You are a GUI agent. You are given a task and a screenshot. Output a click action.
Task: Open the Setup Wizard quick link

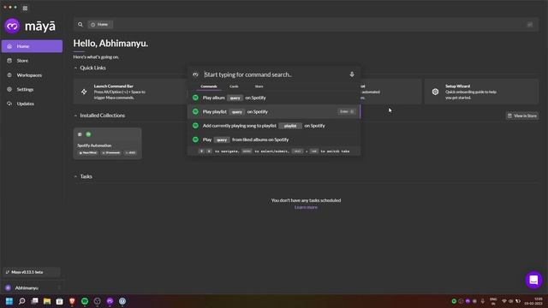(x=481, y=92)
